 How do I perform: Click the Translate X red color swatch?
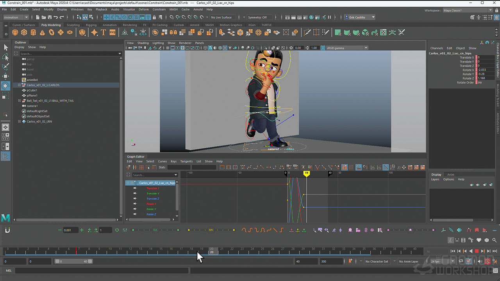[476, 57]
